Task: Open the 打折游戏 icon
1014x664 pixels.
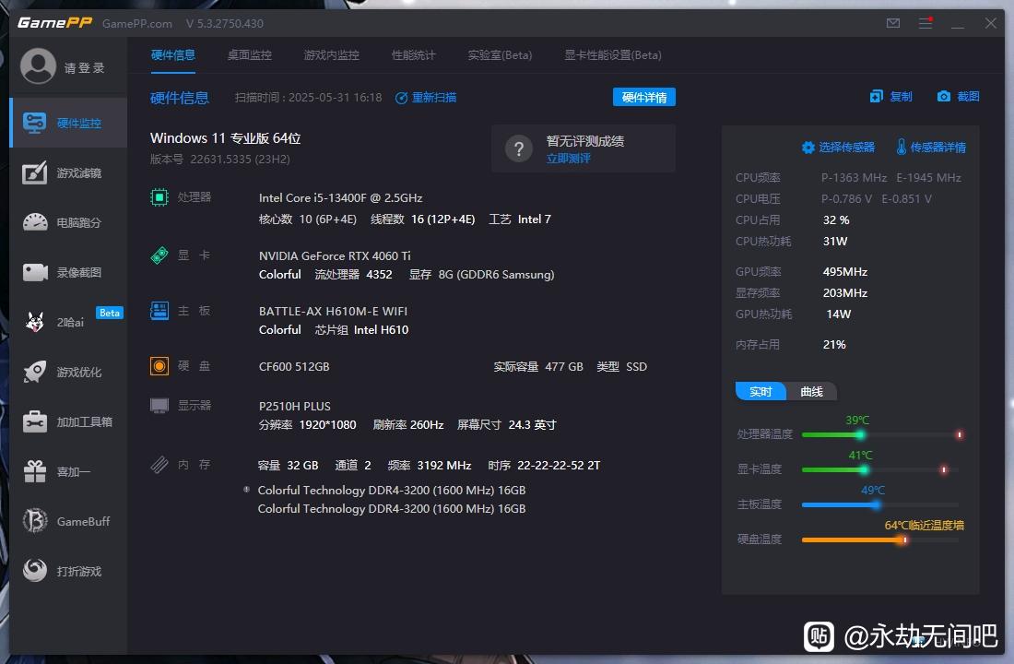Action: [35, 570]
